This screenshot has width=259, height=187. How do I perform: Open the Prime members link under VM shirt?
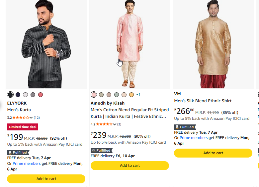194,138
